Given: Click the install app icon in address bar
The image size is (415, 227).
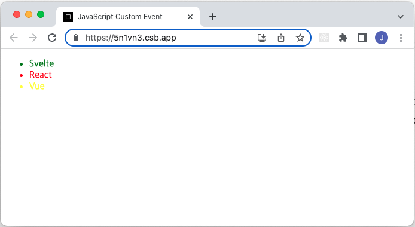Looking at the screenshot, I should point(262,38).
